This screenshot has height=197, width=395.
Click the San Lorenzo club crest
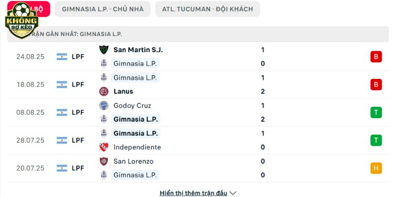click(104, 162)
